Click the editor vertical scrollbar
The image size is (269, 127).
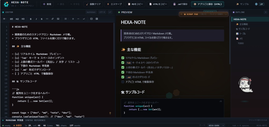coord(114,46)
